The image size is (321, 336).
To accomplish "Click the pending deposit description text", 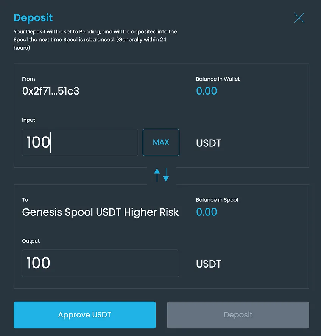I will coord(95,40).
